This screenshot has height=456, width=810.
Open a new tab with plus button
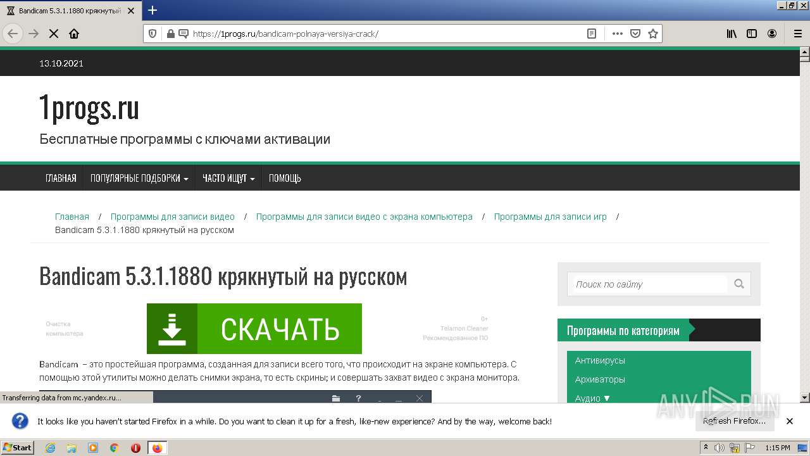153,10
